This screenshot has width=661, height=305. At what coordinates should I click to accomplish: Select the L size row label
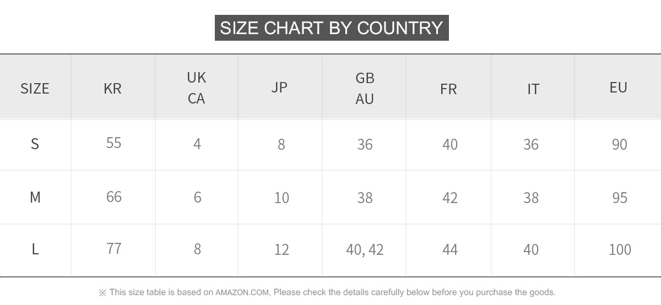pos(35,249)
